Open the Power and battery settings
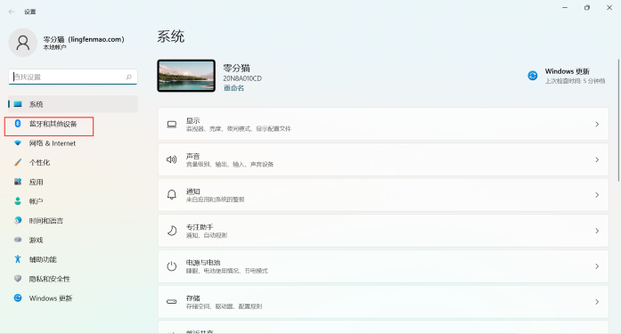Image resolution: width=621 pixels, height=334 pixels. (x=383, y=266)
